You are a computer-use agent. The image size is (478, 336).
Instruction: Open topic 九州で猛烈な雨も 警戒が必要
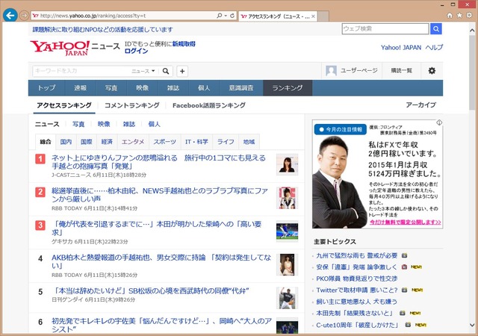(357, 255)
